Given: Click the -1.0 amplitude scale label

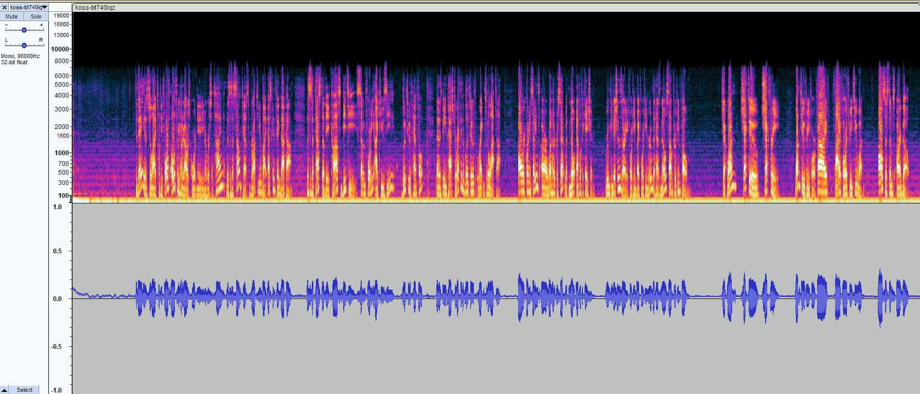Looking at the screenshot, I should (57, 390).
